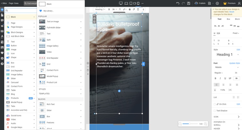Enable the On Click checkbox
The width and height of the screenshot is (242, 130).
coord(215,104)
